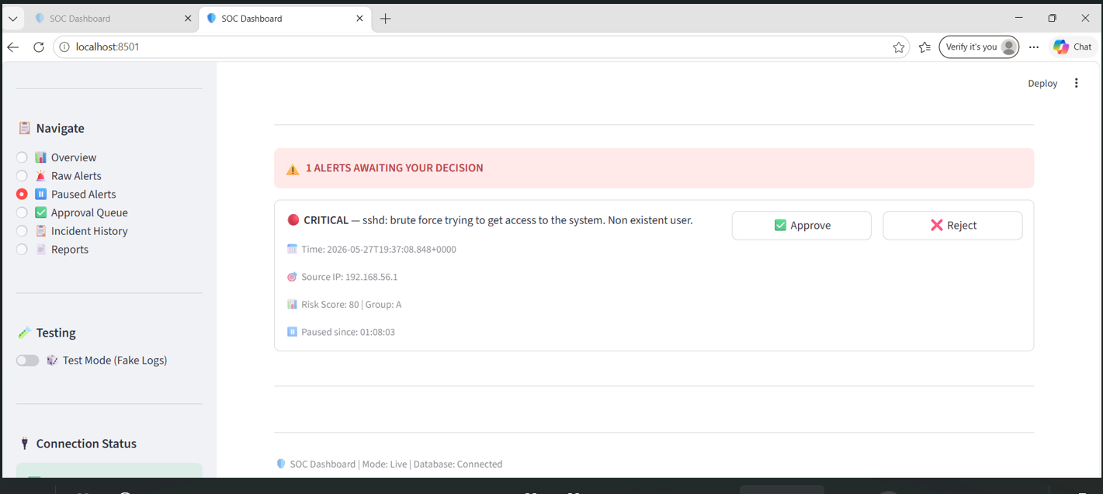Click the Connection Status plug icon

pos(24,444)
